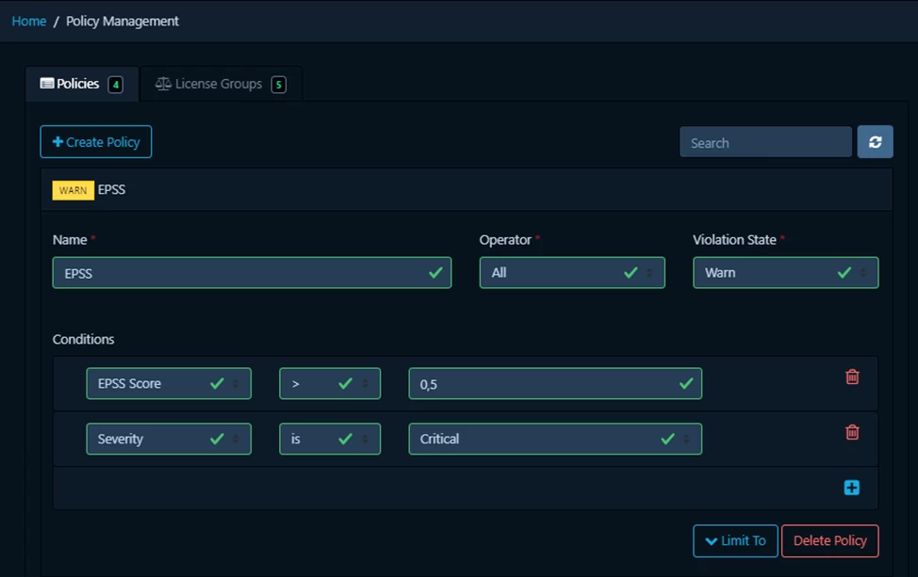
Task: Click inside the Search field
Action: pos(765,141)
